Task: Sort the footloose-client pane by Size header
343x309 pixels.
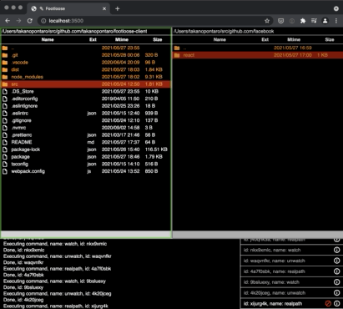Action: 158,39
